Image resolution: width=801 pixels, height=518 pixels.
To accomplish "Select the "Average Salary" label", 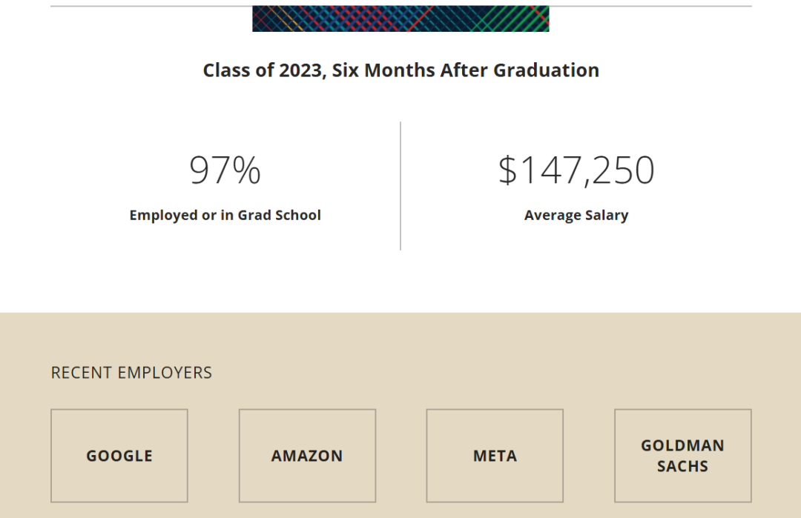I will coord(576,216).
